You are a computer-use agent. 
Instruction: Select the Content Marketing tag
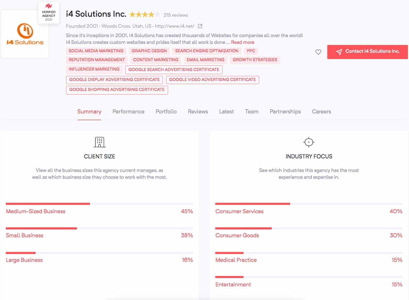[x=156, y=60]
